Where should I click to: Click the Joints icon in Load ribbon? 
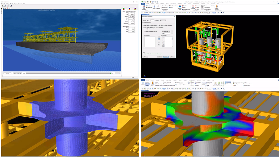(x=154, y=7)
